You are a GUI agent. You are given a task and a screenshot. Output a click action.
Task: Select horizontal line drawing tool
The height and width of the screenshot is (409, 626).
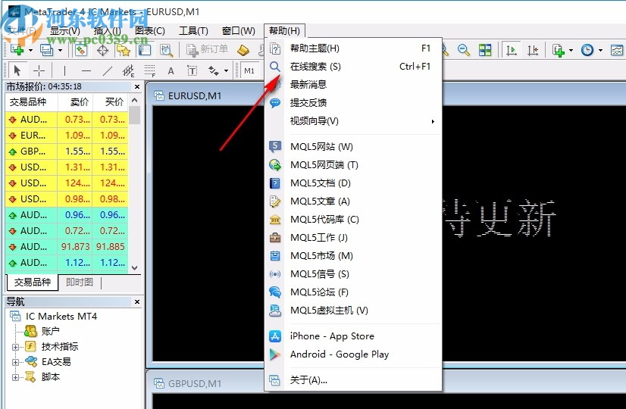[x=86, y=71]
